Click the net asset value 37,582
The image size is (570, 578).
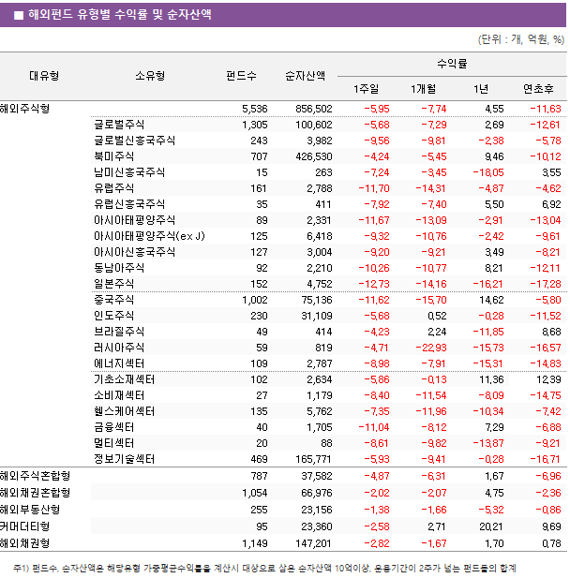click(317, 476)
